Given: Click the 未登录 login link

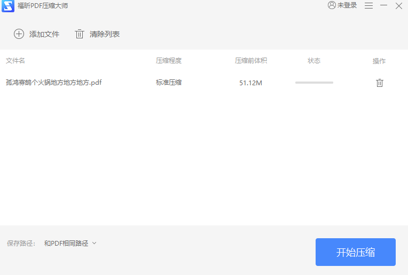Looking at the screenshot, I should click(x=347, y=5).
